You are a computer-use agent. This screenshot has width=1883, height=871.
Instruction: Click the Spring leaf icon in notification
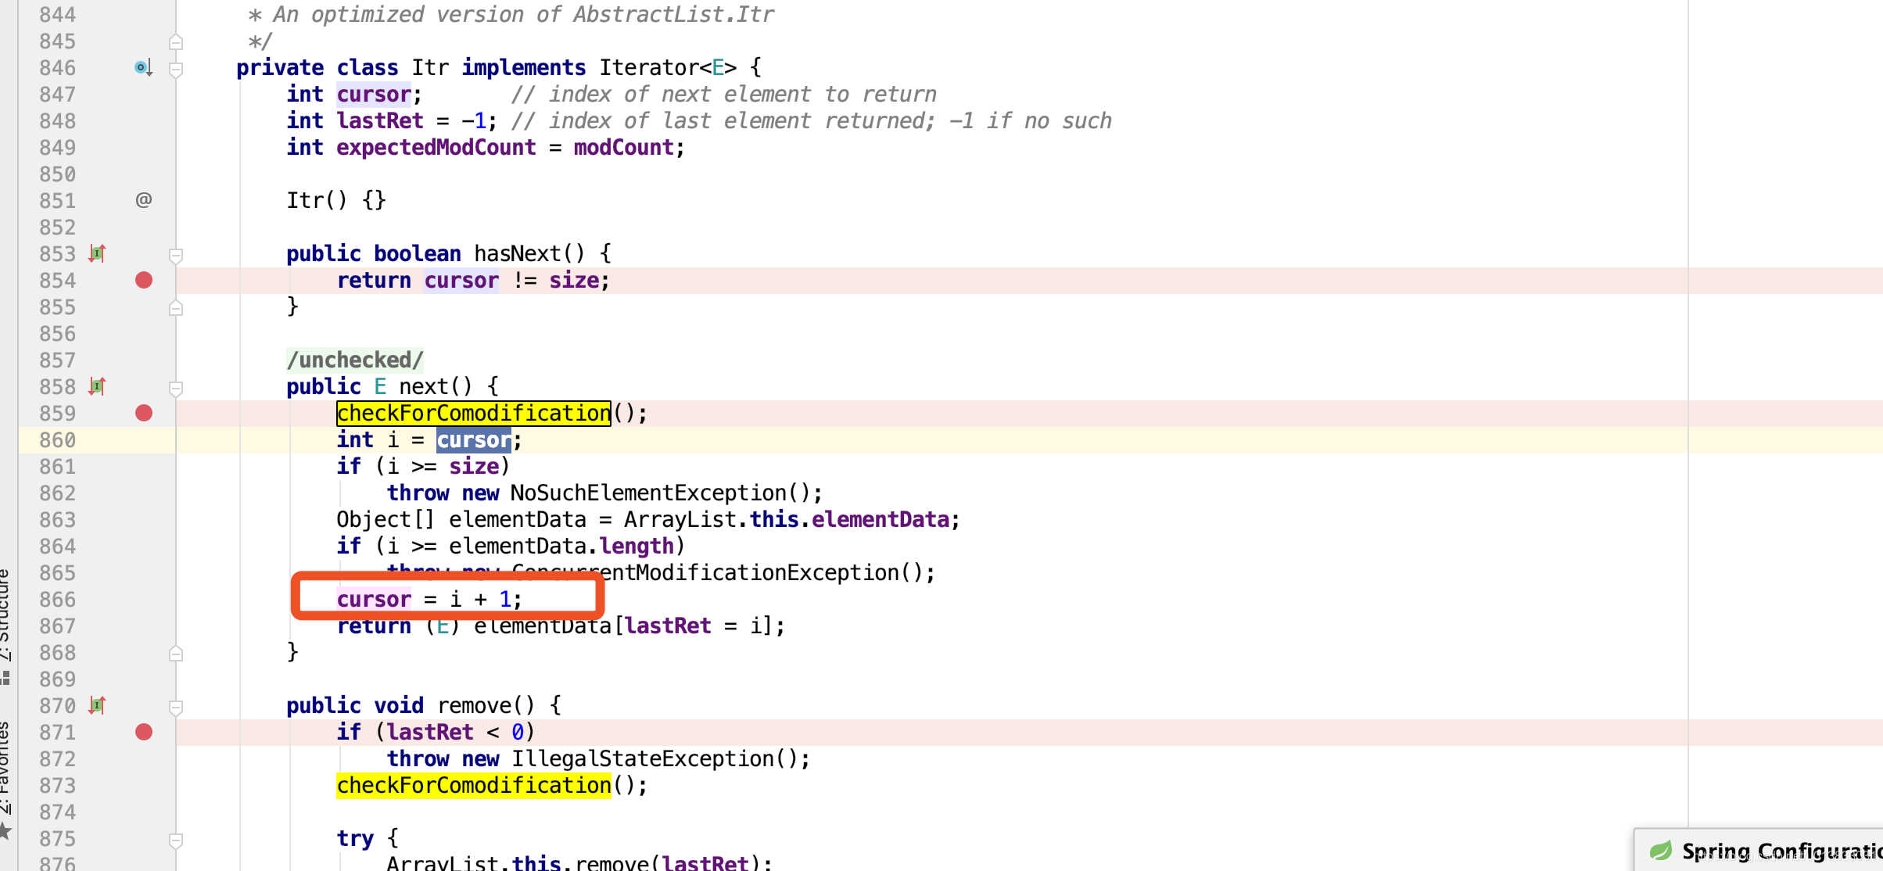[x=1660, y=851]
